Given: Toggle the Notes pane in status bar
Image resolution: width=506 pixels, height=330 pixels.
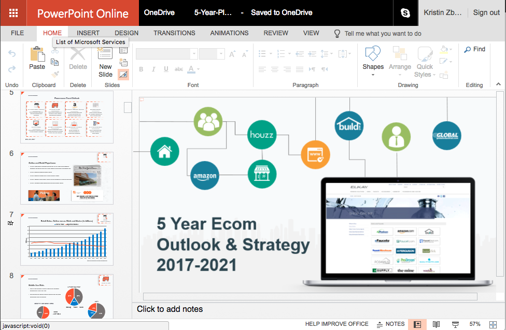Looking at the screenshot, I should click(390, 324).
